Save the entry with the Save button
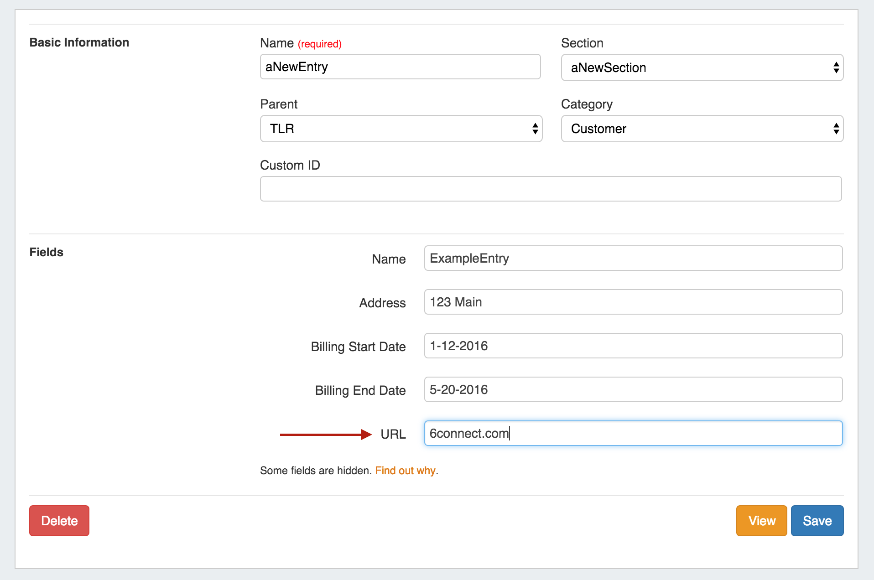Screen dimensions: 874x580 pos(817,521)
